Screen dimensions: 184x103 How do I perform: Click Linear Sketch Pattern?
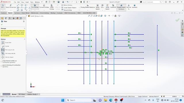pyautogui.click(x=69, y=8)
